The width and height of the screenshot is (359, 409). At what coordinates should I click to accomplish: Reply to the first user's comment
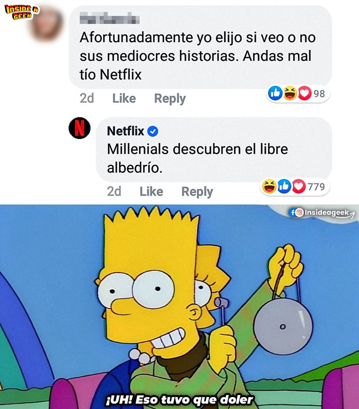click(170, 98)
